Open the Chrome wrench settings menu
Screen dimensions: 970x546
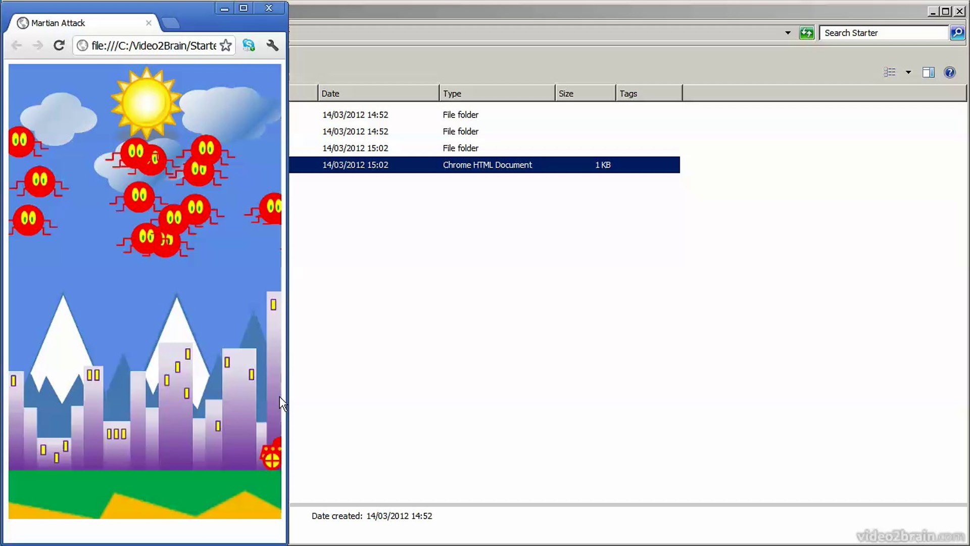pyautogui.click(x=272, y=45)
